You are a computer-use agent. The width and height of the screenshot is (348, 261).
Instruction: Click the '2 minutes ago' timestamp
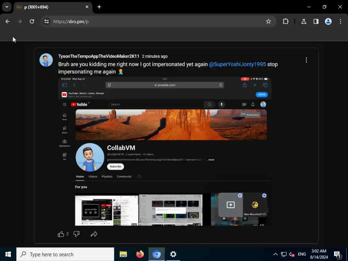click(x=155, y=56)
